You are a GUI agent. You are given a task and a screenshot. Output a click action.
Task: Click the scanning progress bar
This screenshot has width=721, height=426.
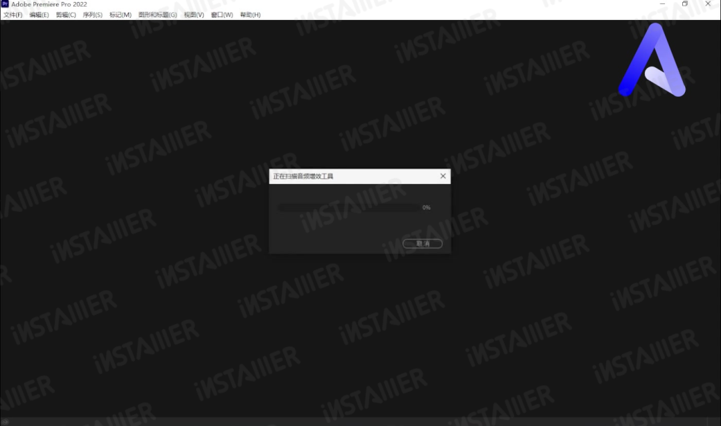click(348, 207)
